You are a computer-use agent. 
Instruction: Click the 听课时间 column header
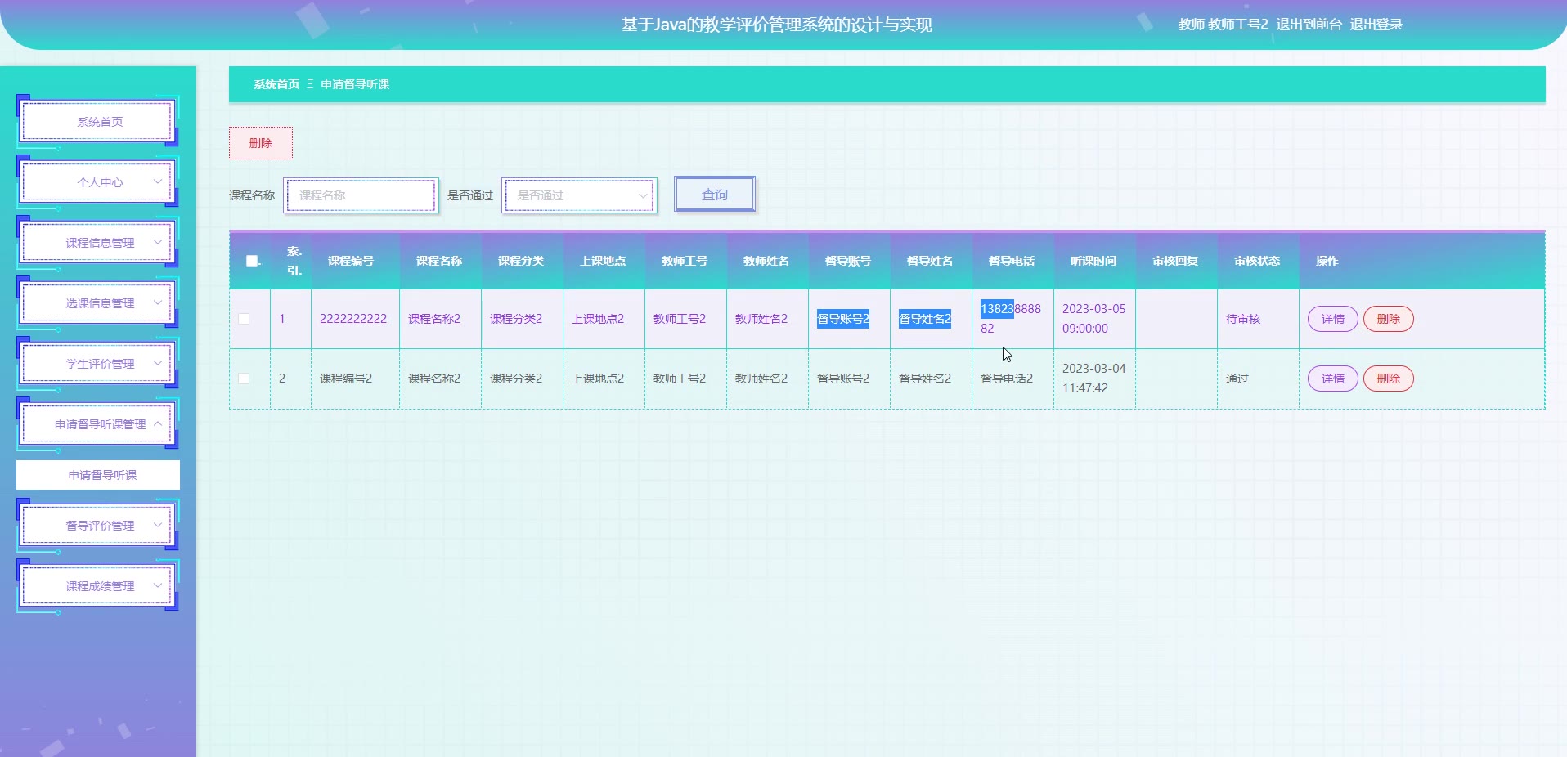1093,261
